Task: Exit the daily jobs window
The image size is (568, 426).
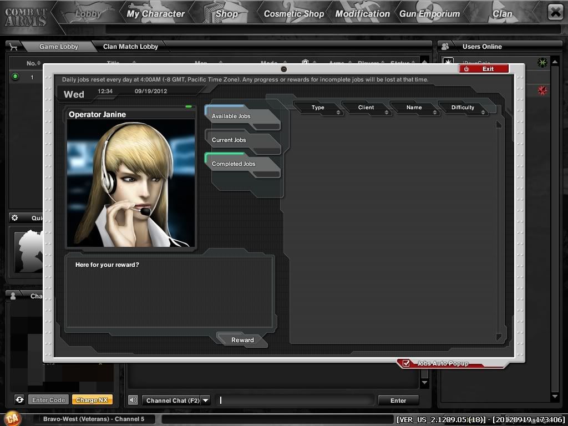Action: [x=484, y=69]
